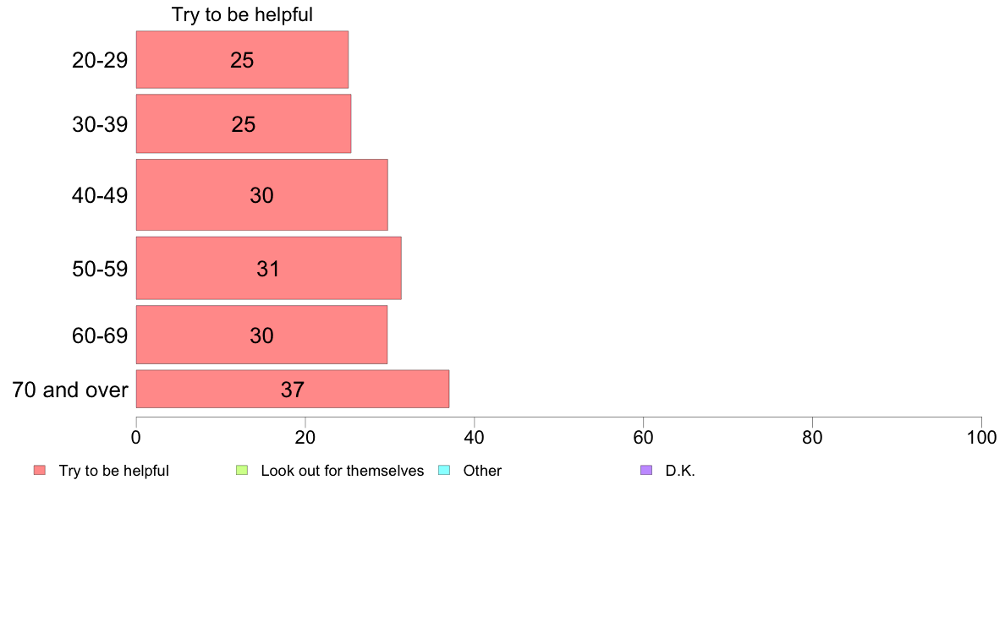Select the 20-29 bar showing 25

(x=242, y=59)
